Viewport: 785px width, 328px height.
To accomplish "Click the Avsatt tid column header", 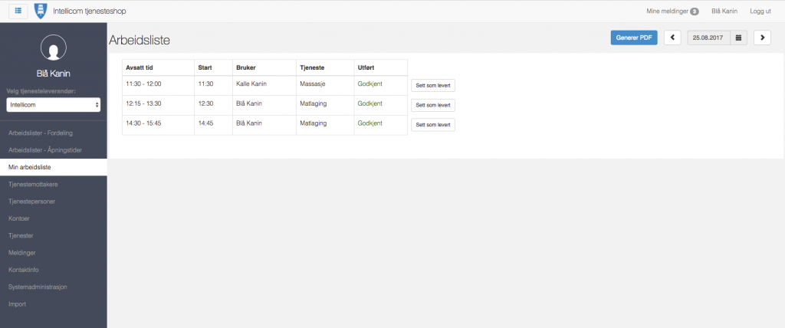I will pos(158,67).
